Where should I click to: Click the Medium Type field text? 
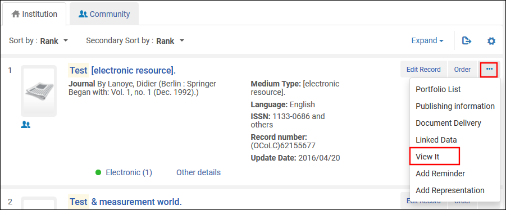(295, 88)
